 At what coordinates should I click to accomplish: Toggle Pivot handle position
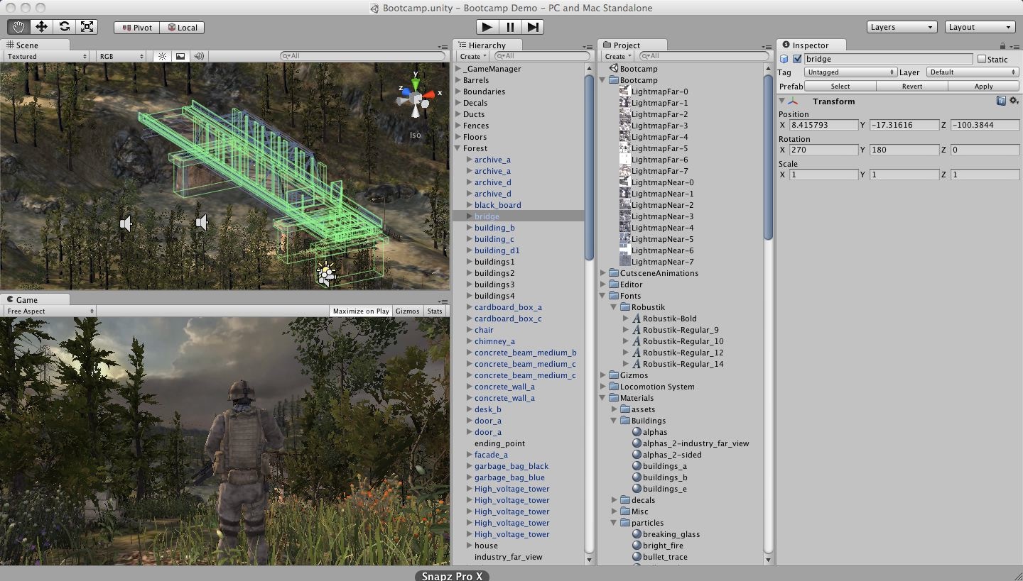(x=137, y=28)
